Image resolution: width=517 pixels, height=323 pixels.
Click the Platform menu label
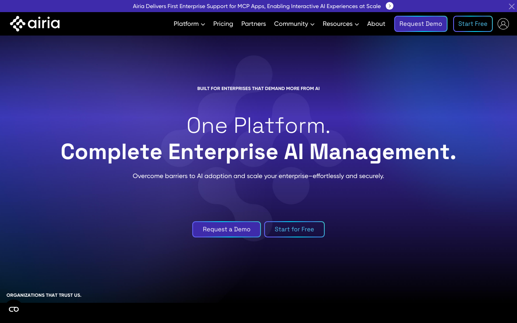coord(186,24)
